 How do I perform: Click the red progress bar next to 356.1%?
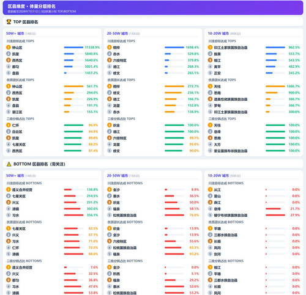point(73,215)
